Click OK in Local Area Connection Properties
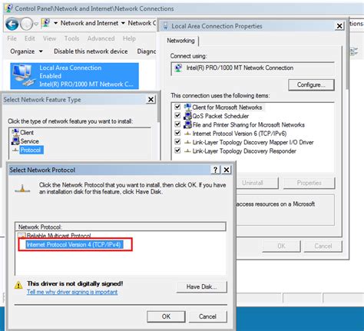 pos(281,246)
